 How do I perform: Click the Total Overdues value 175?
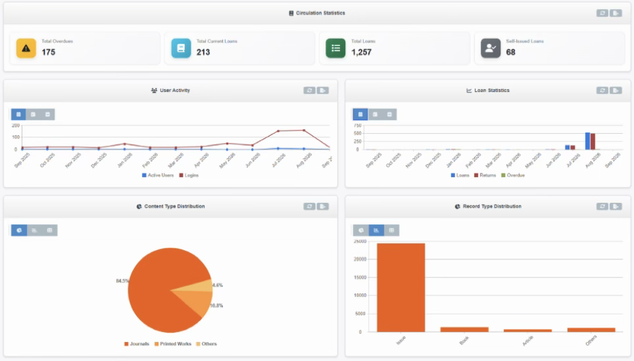click(x=49, y=53)
